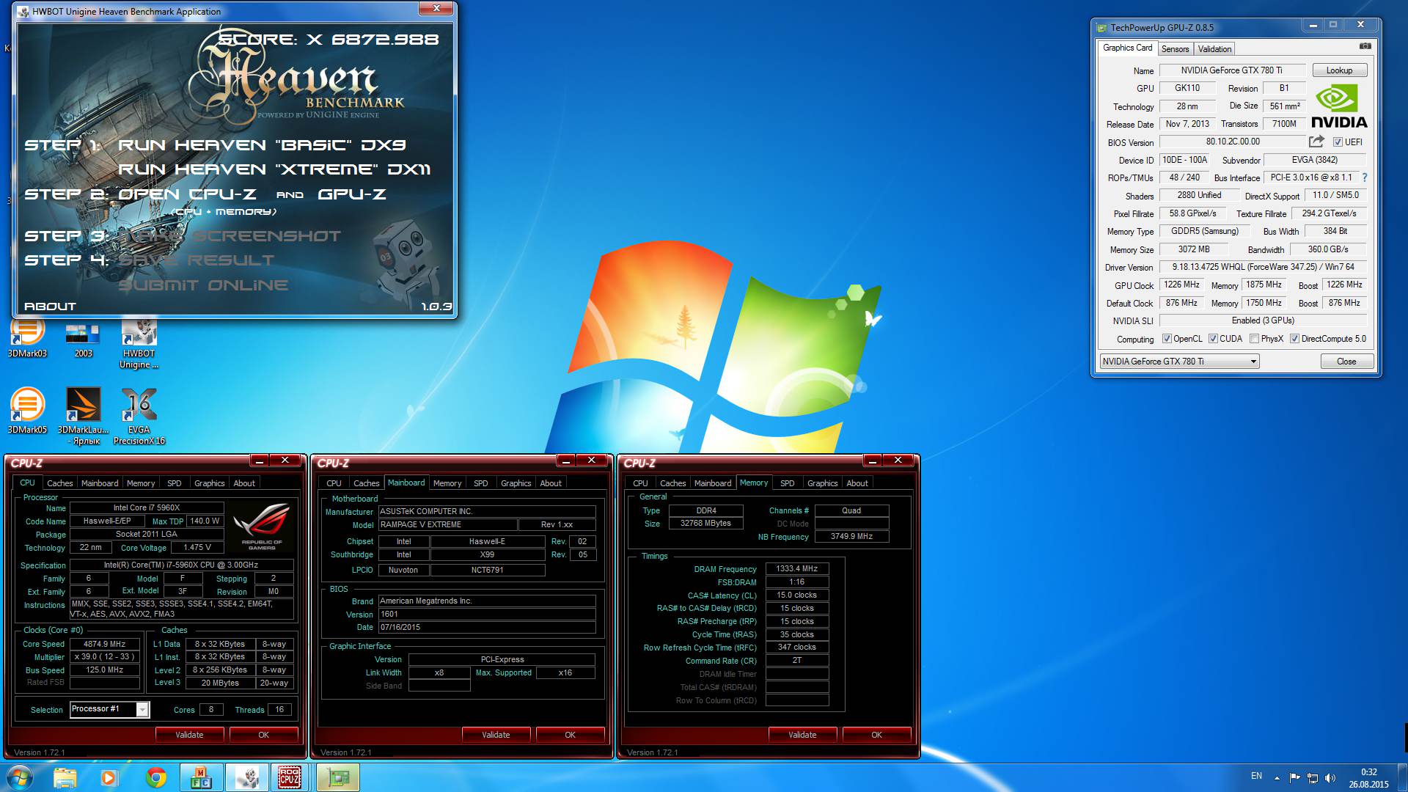Image resolution: width=1408 pixels, height=792 pixels.
Task: Open Windows Explorer from the taskbar
Action: [x=65, y=777]
